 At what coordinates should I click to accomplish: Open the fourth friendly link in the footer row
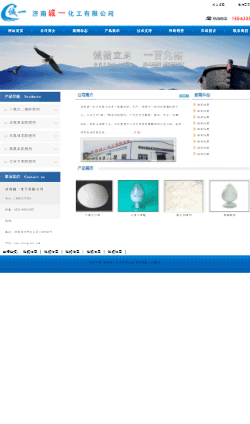pyautogui.click(x=93, y=252)
